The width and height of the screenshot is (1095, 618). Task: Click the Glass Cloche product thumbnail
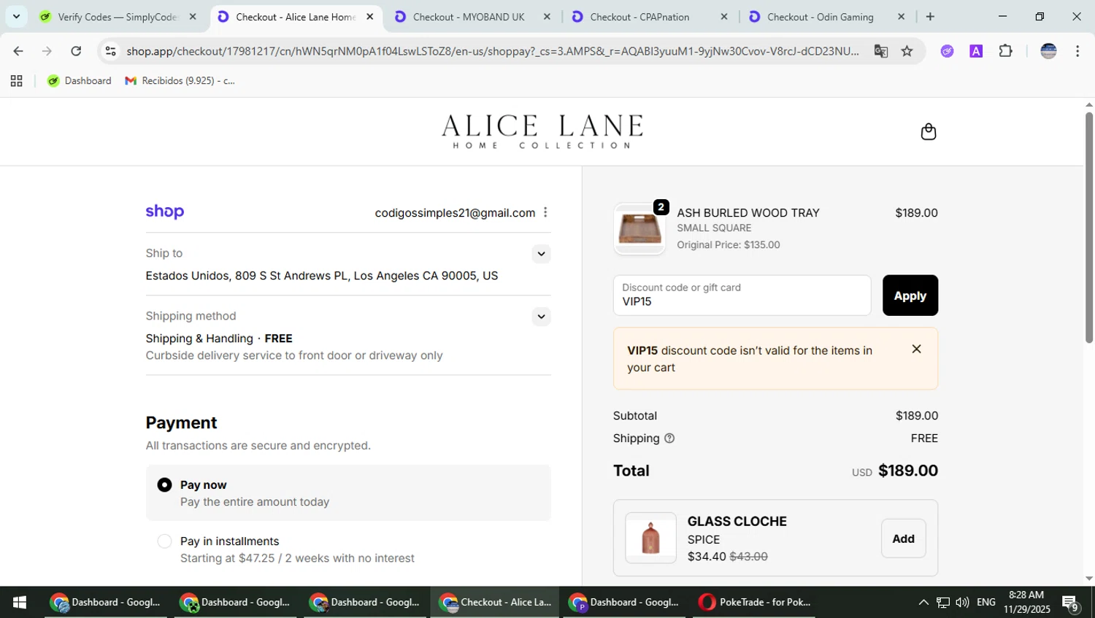coord(650,538)
